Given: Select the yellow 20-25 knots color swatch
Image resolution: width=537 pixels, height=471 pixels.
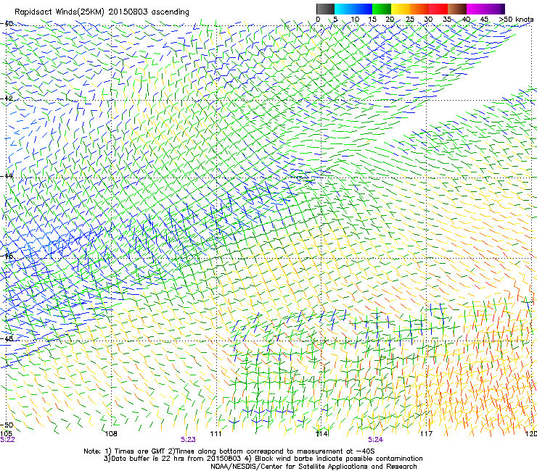Looking at the screenshot, I should pos(401,9).
